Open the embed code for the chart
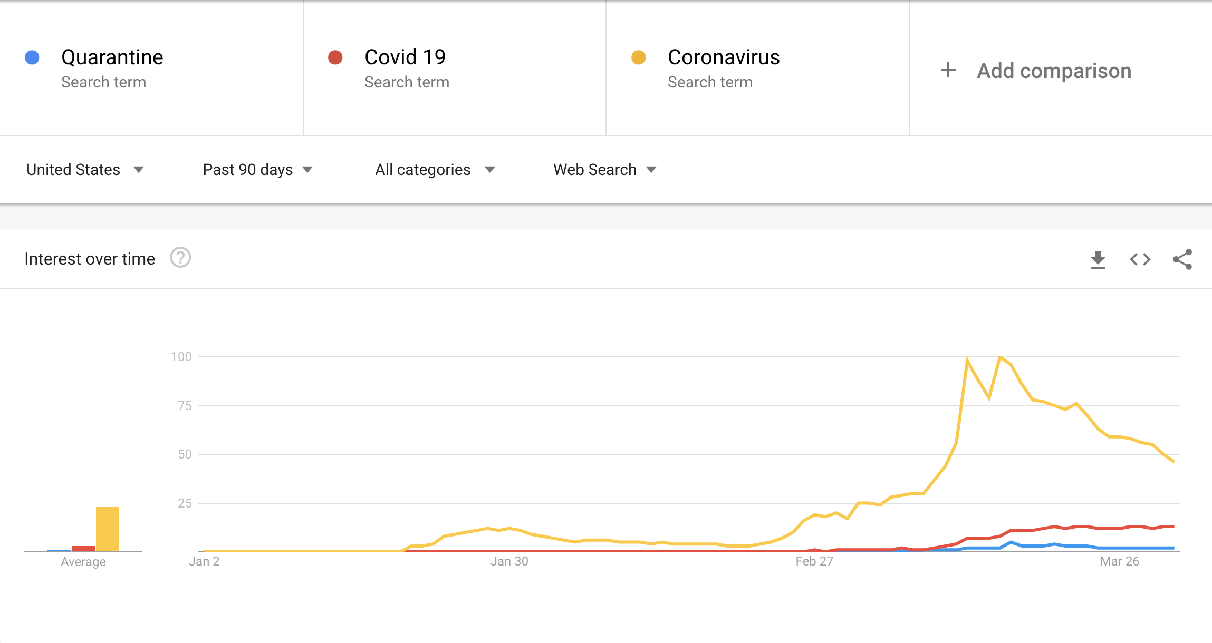Viewport: 1212px width, 643px height. pos(1140,259)
